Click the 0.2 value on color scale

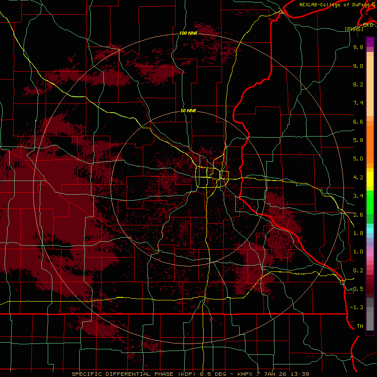[358, 271]
